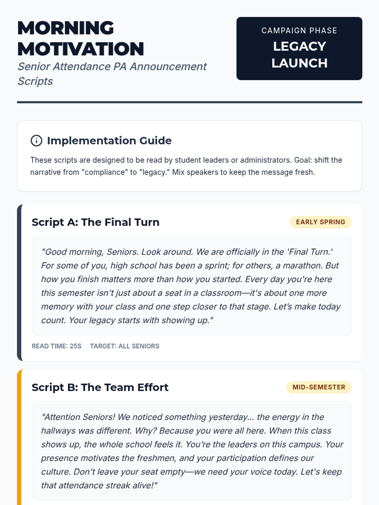
Task: Click the MORNING MOTIVATION main heading
Action: [x=81, y=38]
